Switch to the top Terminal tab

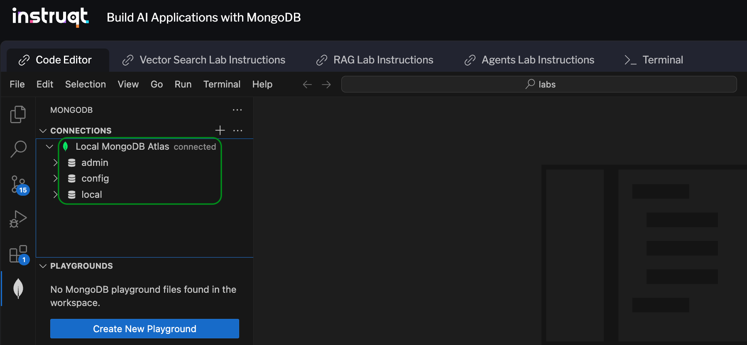pos(654,60)
